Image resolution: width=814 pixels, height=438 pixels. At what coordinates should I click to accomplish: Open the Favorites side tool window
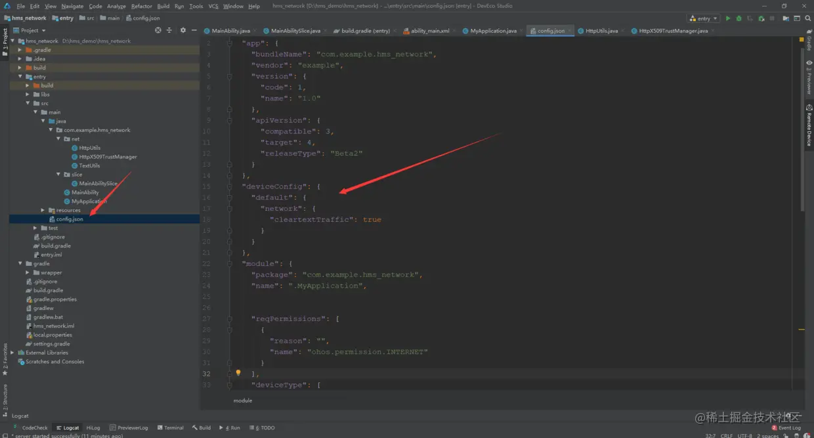pos(5,359)
